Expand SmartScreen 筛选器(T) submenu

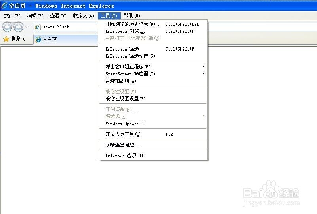coord(153,74)
